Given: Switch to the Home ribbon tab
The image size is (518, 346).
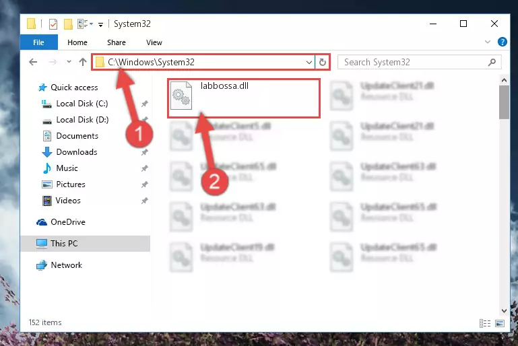Looking at the screenshot, I should (77, 42).
